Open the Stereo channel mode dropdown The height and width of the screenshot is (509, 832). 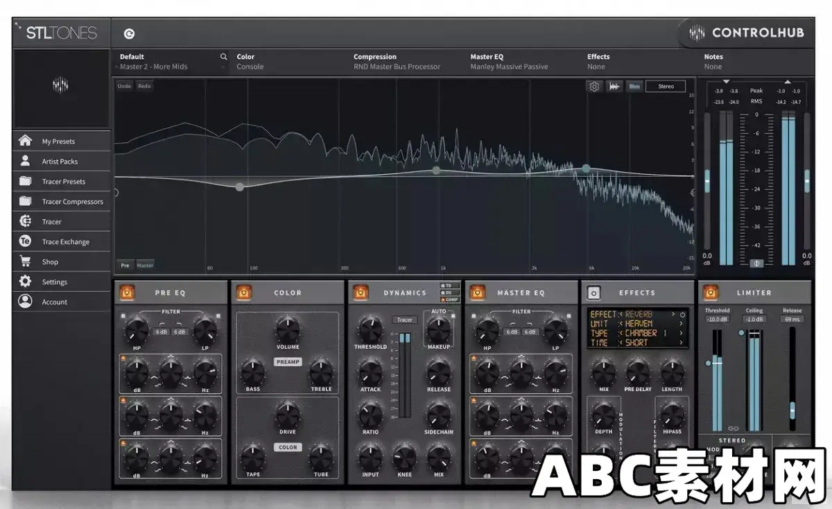(x=666, y=86)
